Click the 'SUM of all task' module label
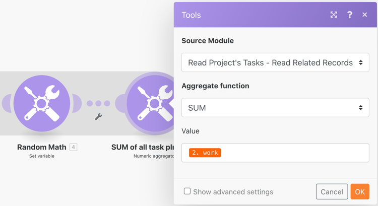This screenshot has height=206, width=378. point(143,147)
